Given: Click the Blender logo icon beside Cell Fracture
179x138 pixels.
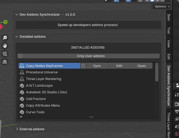Looking at the screenshot, I should click(22, 99).
